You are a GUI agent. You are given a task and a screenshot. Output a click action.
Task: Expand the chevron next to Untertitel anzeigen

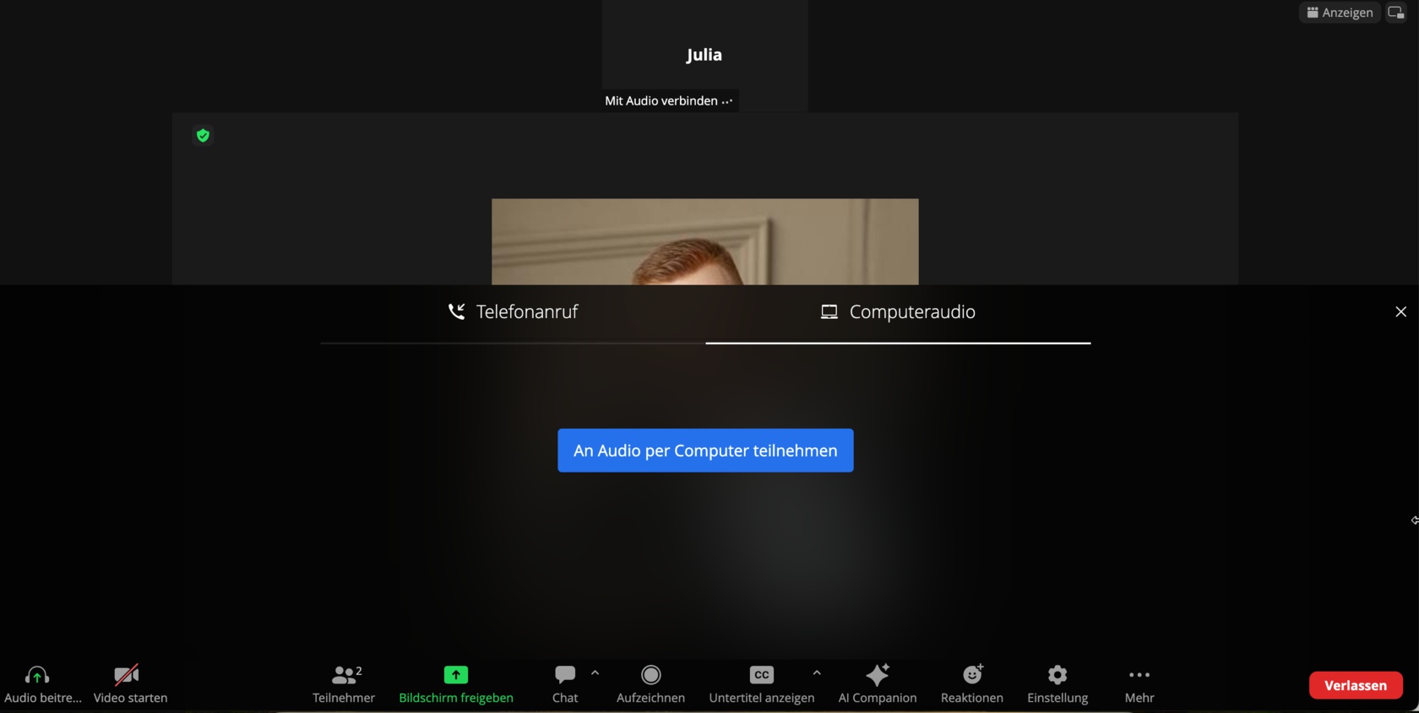[x=817, y=673]
